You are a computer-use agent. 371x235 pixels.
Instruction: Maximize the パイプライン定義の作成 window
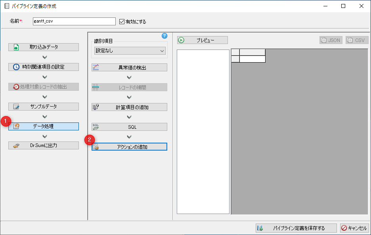point(343,6)
